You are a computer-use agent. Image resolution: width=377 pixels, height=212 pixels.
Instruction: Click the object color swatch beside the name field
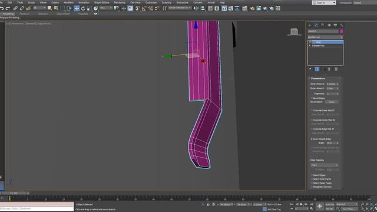[x=342, y=31]
